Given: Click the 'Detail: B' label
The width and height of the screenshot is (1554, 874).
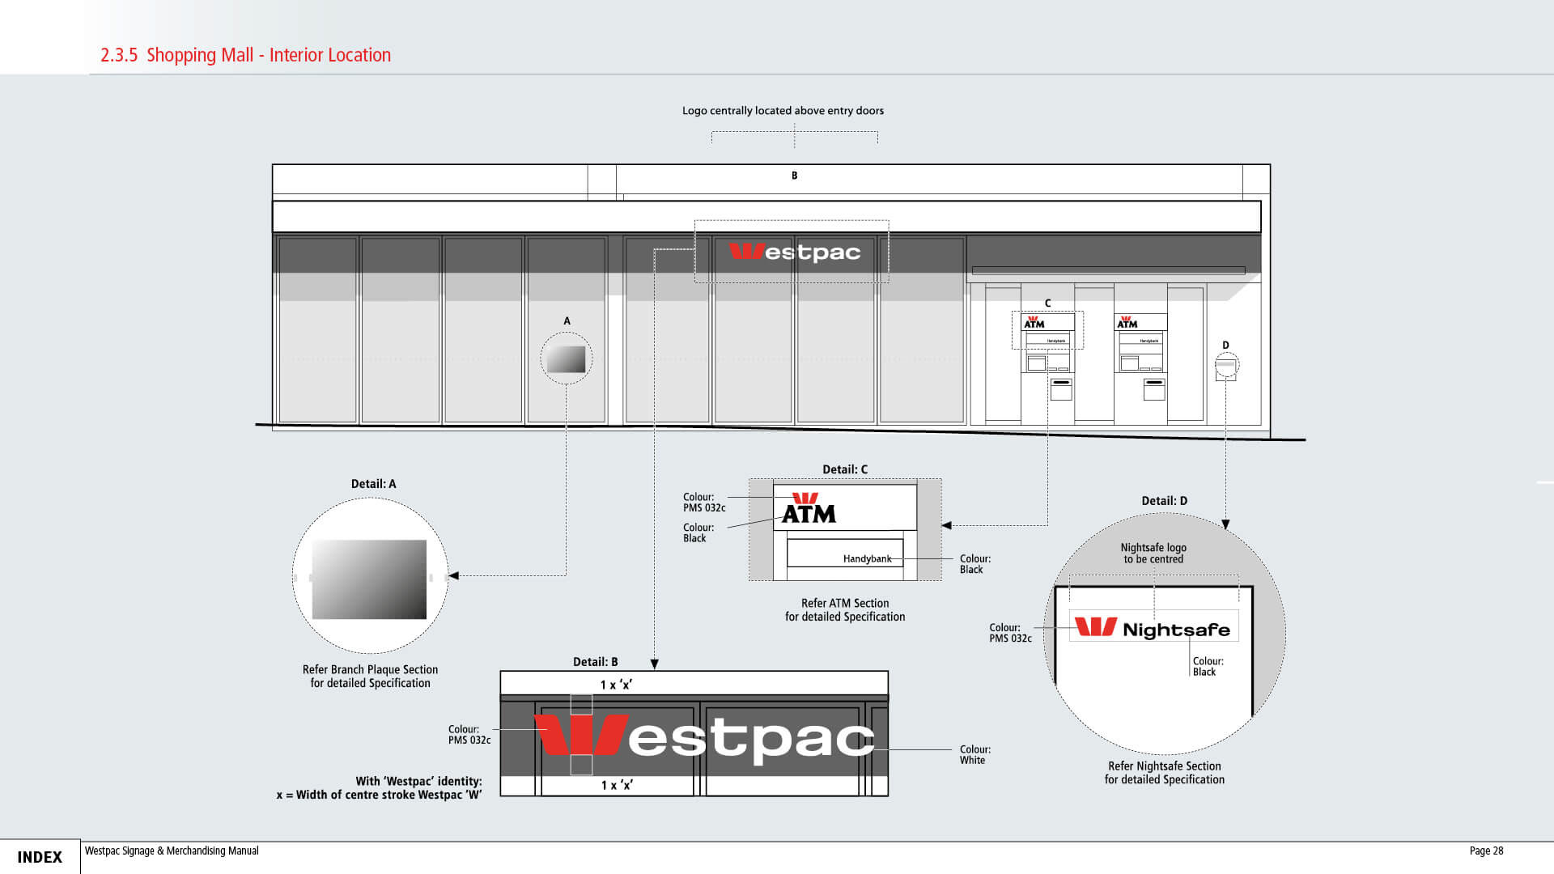Looking at the screenshot, I should (595, 662).
